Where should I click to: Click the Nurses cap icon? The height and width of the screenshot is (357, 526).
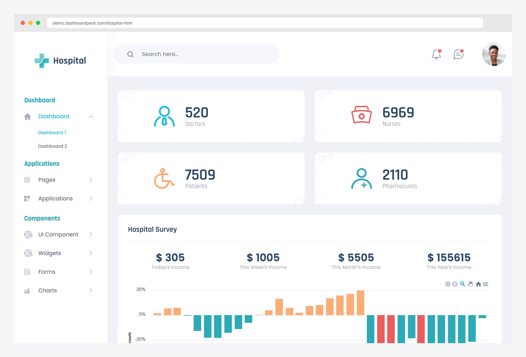pyautogui.click(x=362, y=115)
